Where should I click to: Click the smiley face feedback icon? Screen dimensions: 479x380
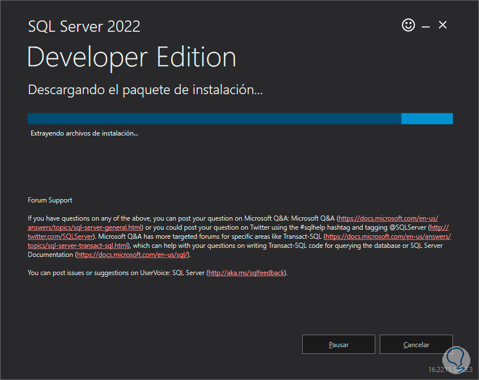[408, 25]
